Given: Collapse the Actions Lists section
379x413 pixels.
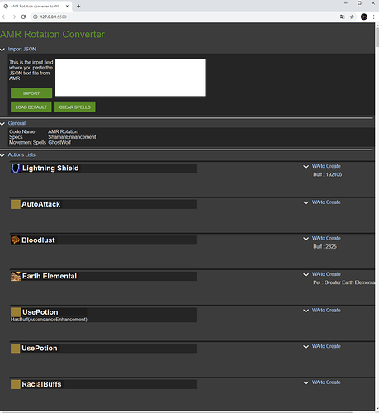Looking at the screenshot, I should point(2,155).
